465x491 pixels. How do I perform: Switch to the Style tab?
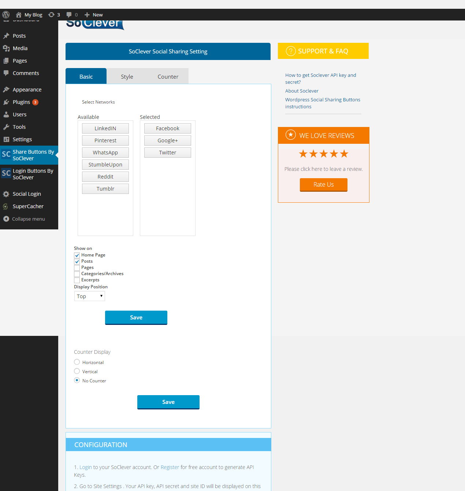[127, 76]
